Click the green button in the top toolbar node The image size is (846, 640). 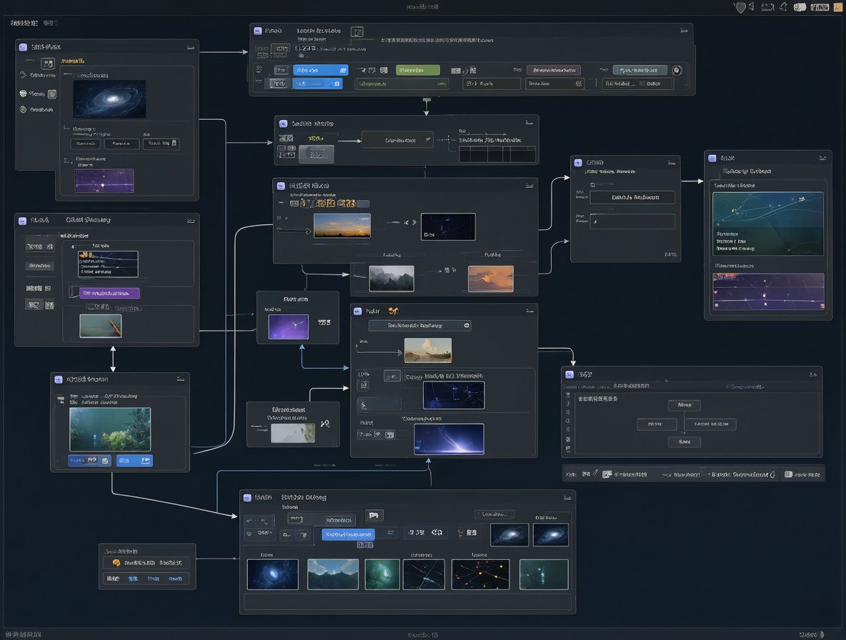coord(418,70)
